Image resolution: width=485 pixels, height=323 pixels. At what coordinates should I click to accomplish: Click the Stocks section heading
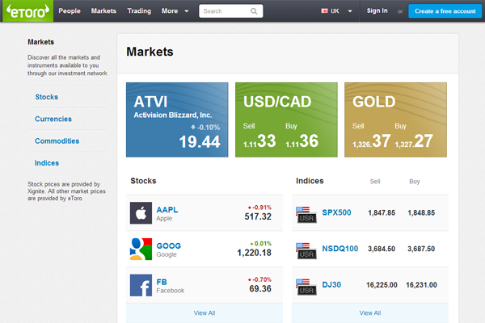coord(143,181)
